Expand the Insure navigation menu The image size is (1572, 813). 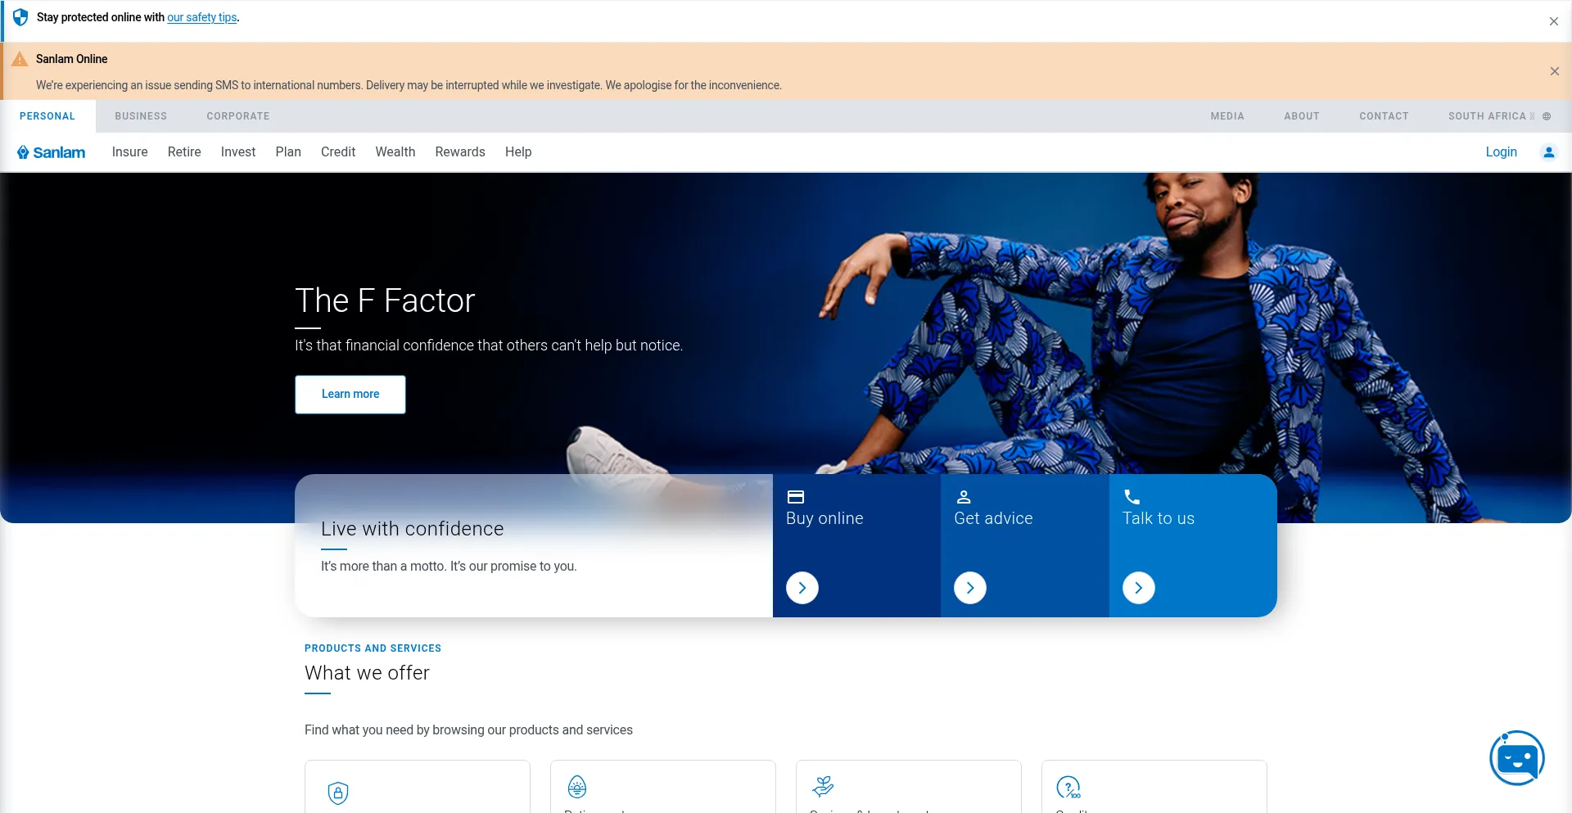coord(129,152)
